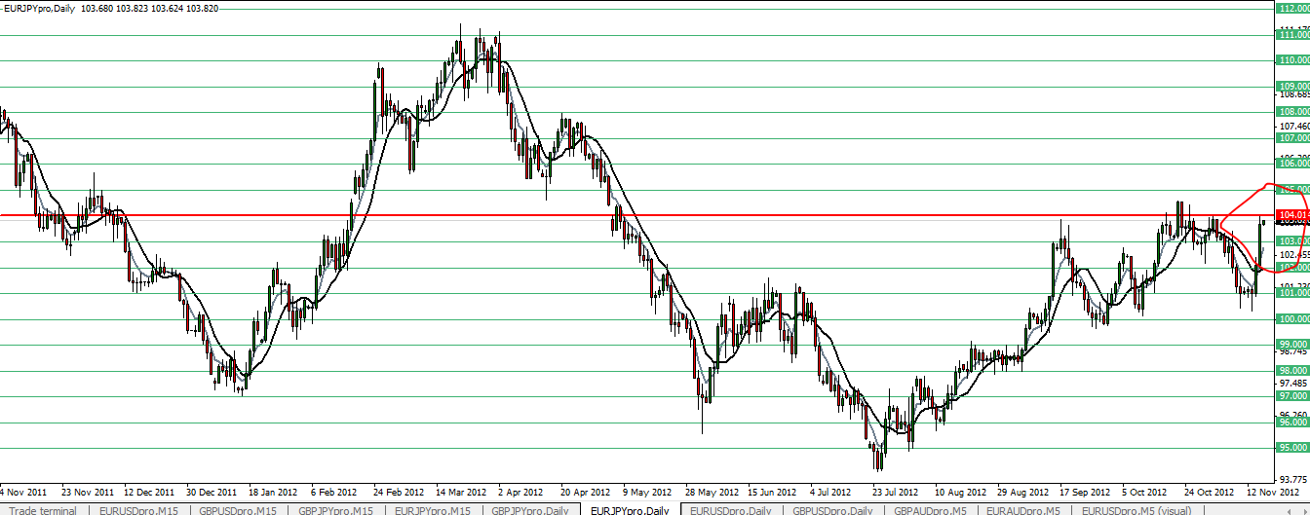Open the EURUSDpro,Daily chart tab
The height and width of the screenshot is (515, 1310).
(x=731, y=509)
